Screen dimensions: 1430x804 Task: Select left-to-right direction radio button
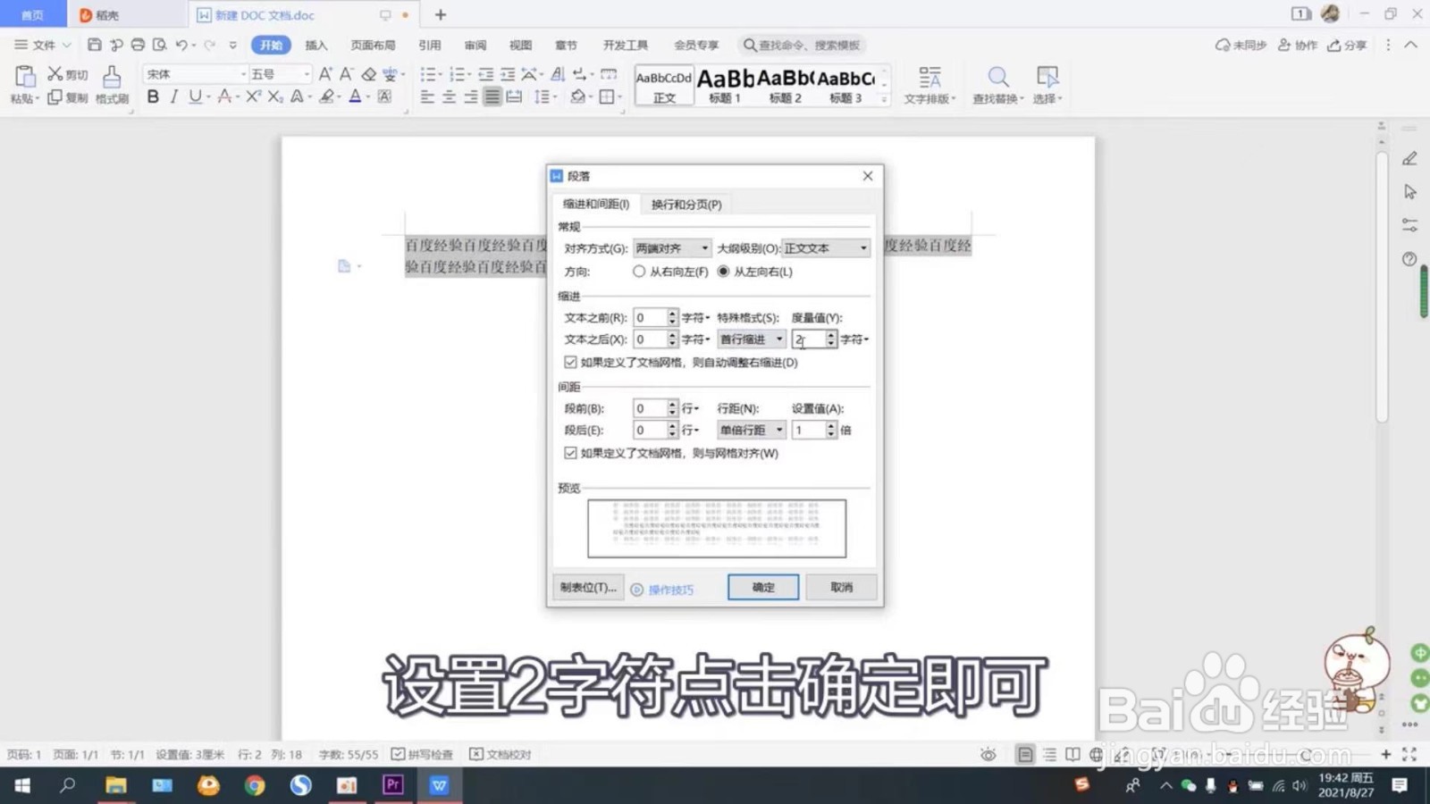(x=723, y=272)
